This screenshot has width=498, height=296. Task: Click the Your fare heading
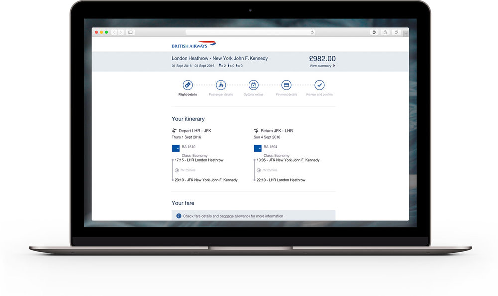pyautogui.click(x=183, y=203)
